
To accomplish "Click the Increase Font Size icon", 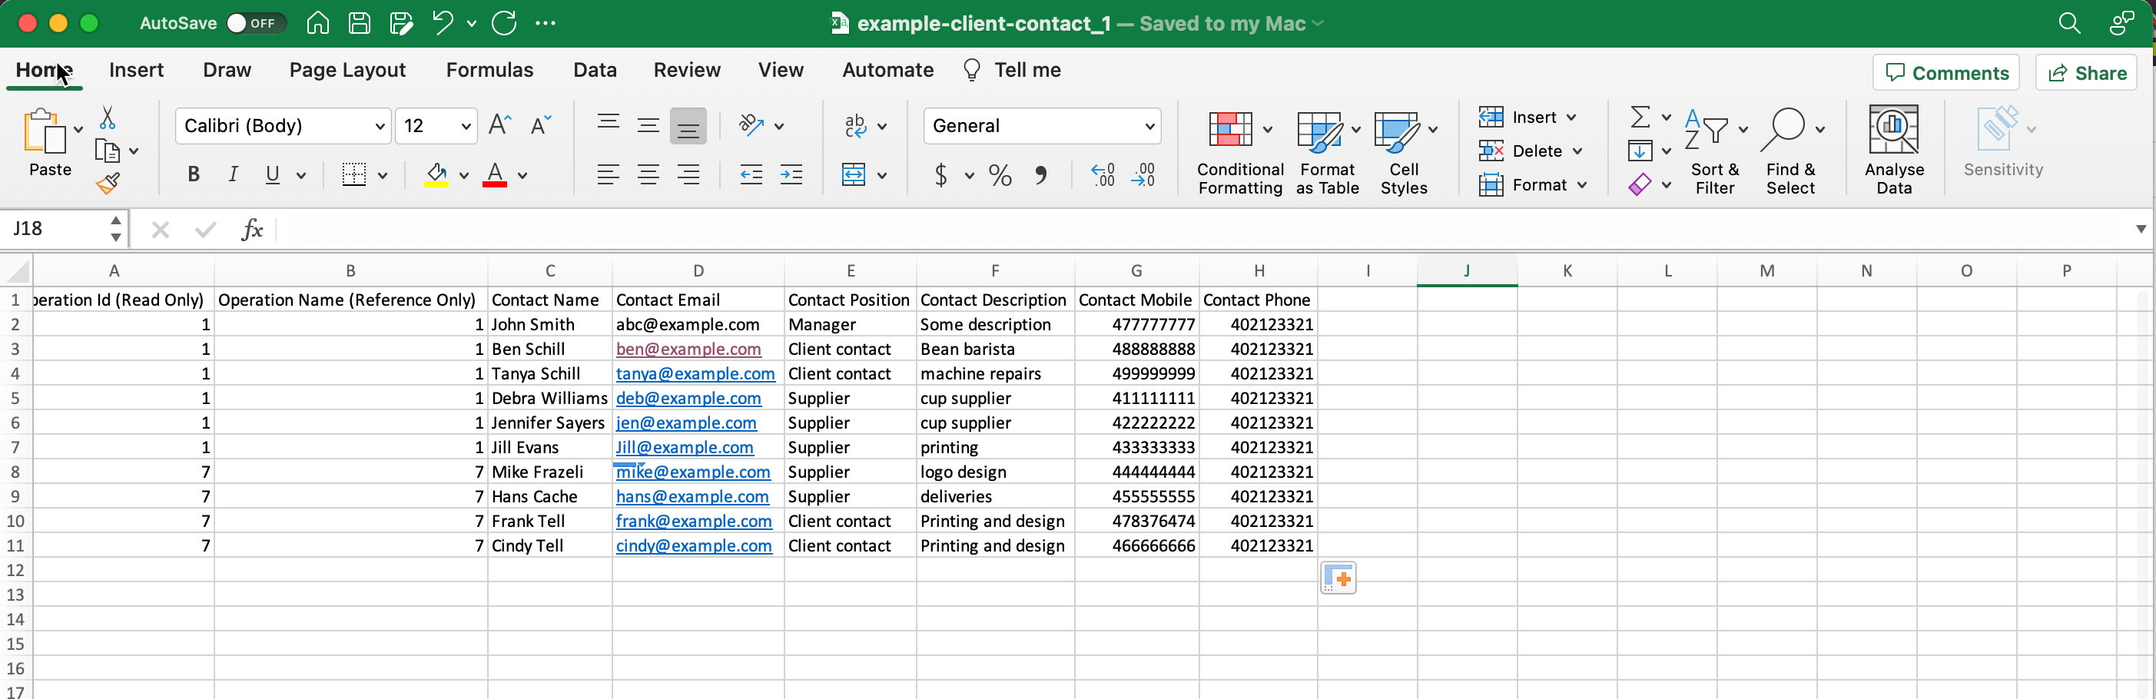I will (x=499, y=125).
